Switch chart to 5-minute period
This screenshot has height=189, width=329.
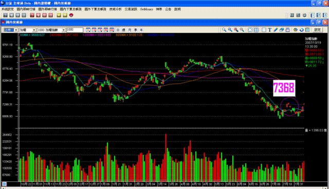click(x=88, y=30)
